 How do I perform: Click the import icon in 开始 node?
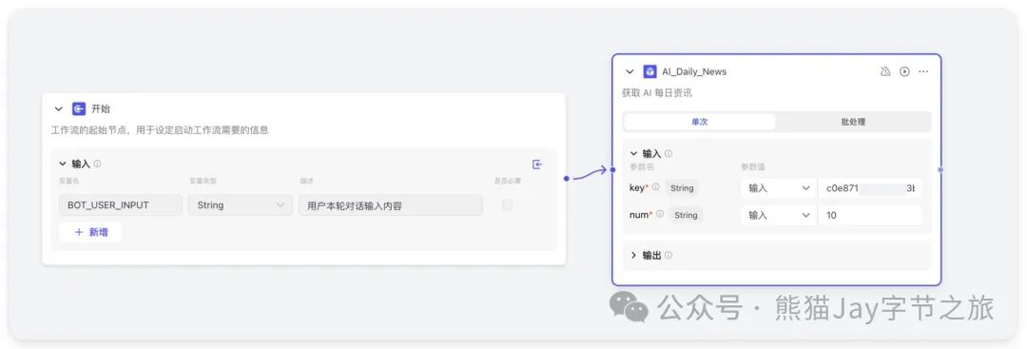537,165
